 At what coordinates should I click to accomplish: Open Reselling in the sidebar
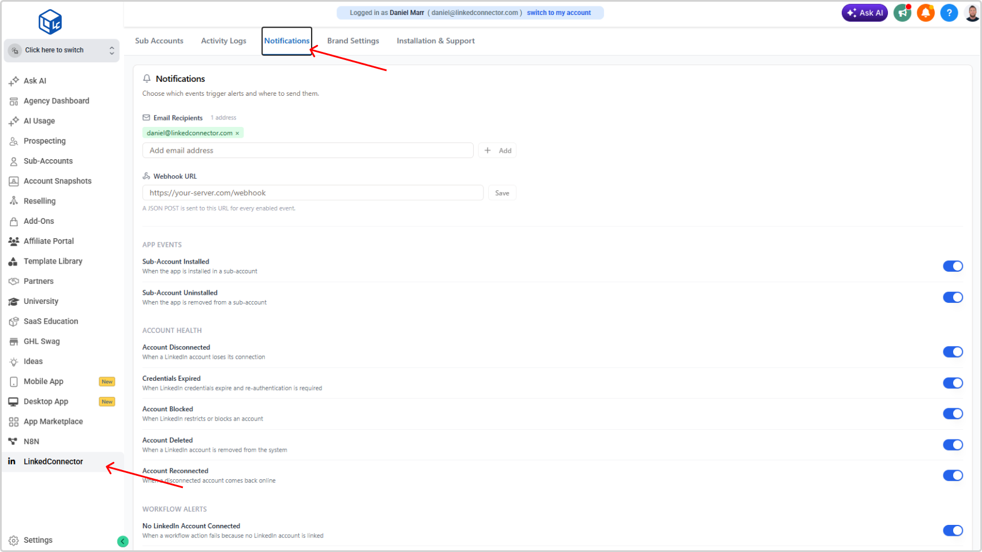(x=39, y=201)
